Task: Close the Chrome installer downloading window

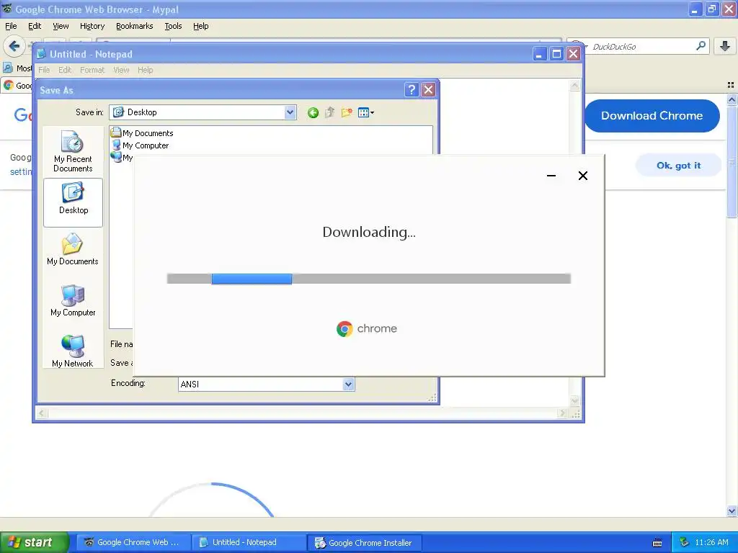Action: click(x=582, y=176)
